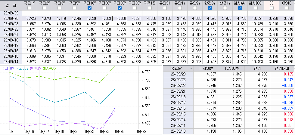Viewport: 295px width, 135px height.
Task: Enable the 국고2Y series checkbox
Action: tap(45, 8)
